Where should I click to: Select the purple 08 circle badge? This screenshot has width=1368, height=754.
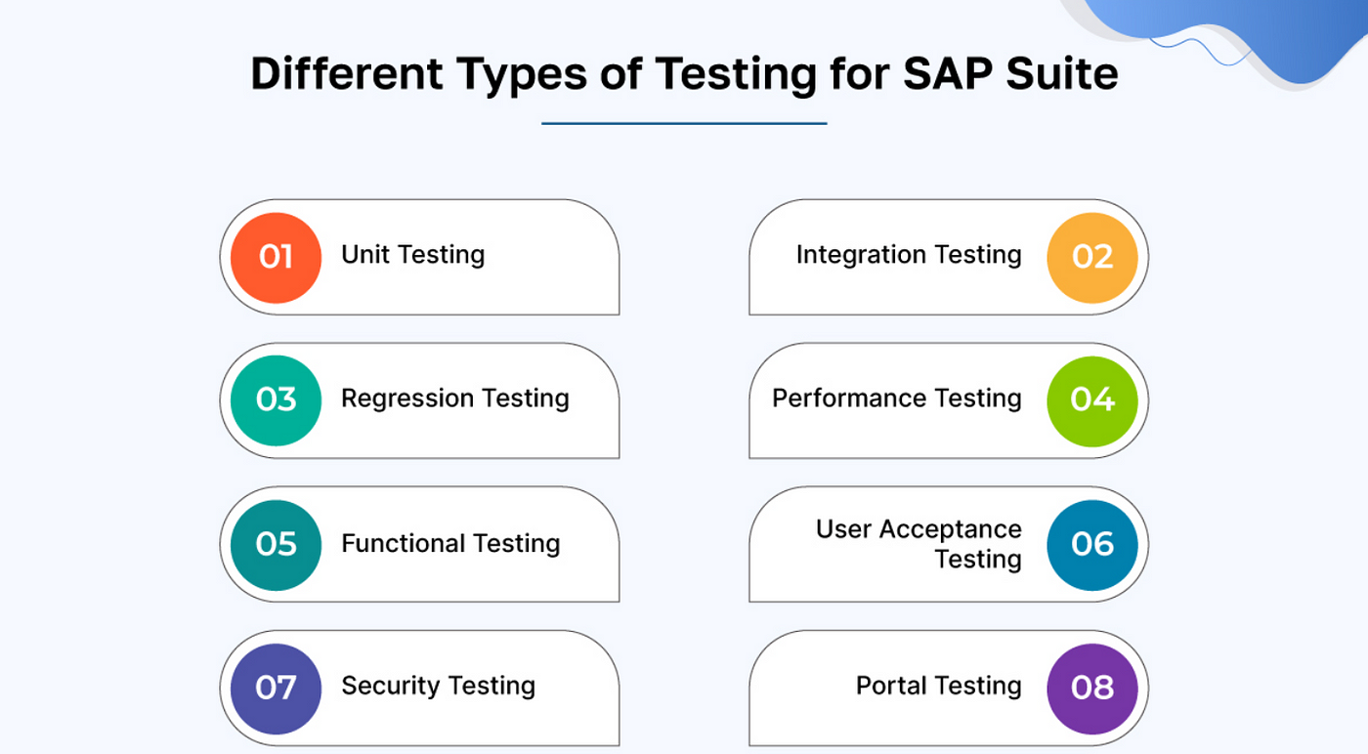coord(1092,688)
